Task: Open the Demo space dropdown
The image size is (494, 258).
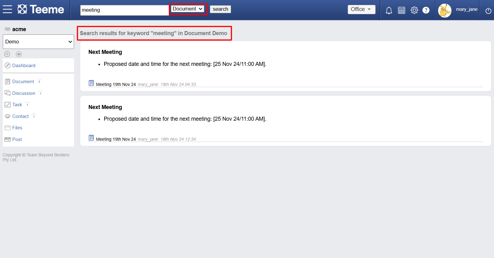Action: pos(38,42)
